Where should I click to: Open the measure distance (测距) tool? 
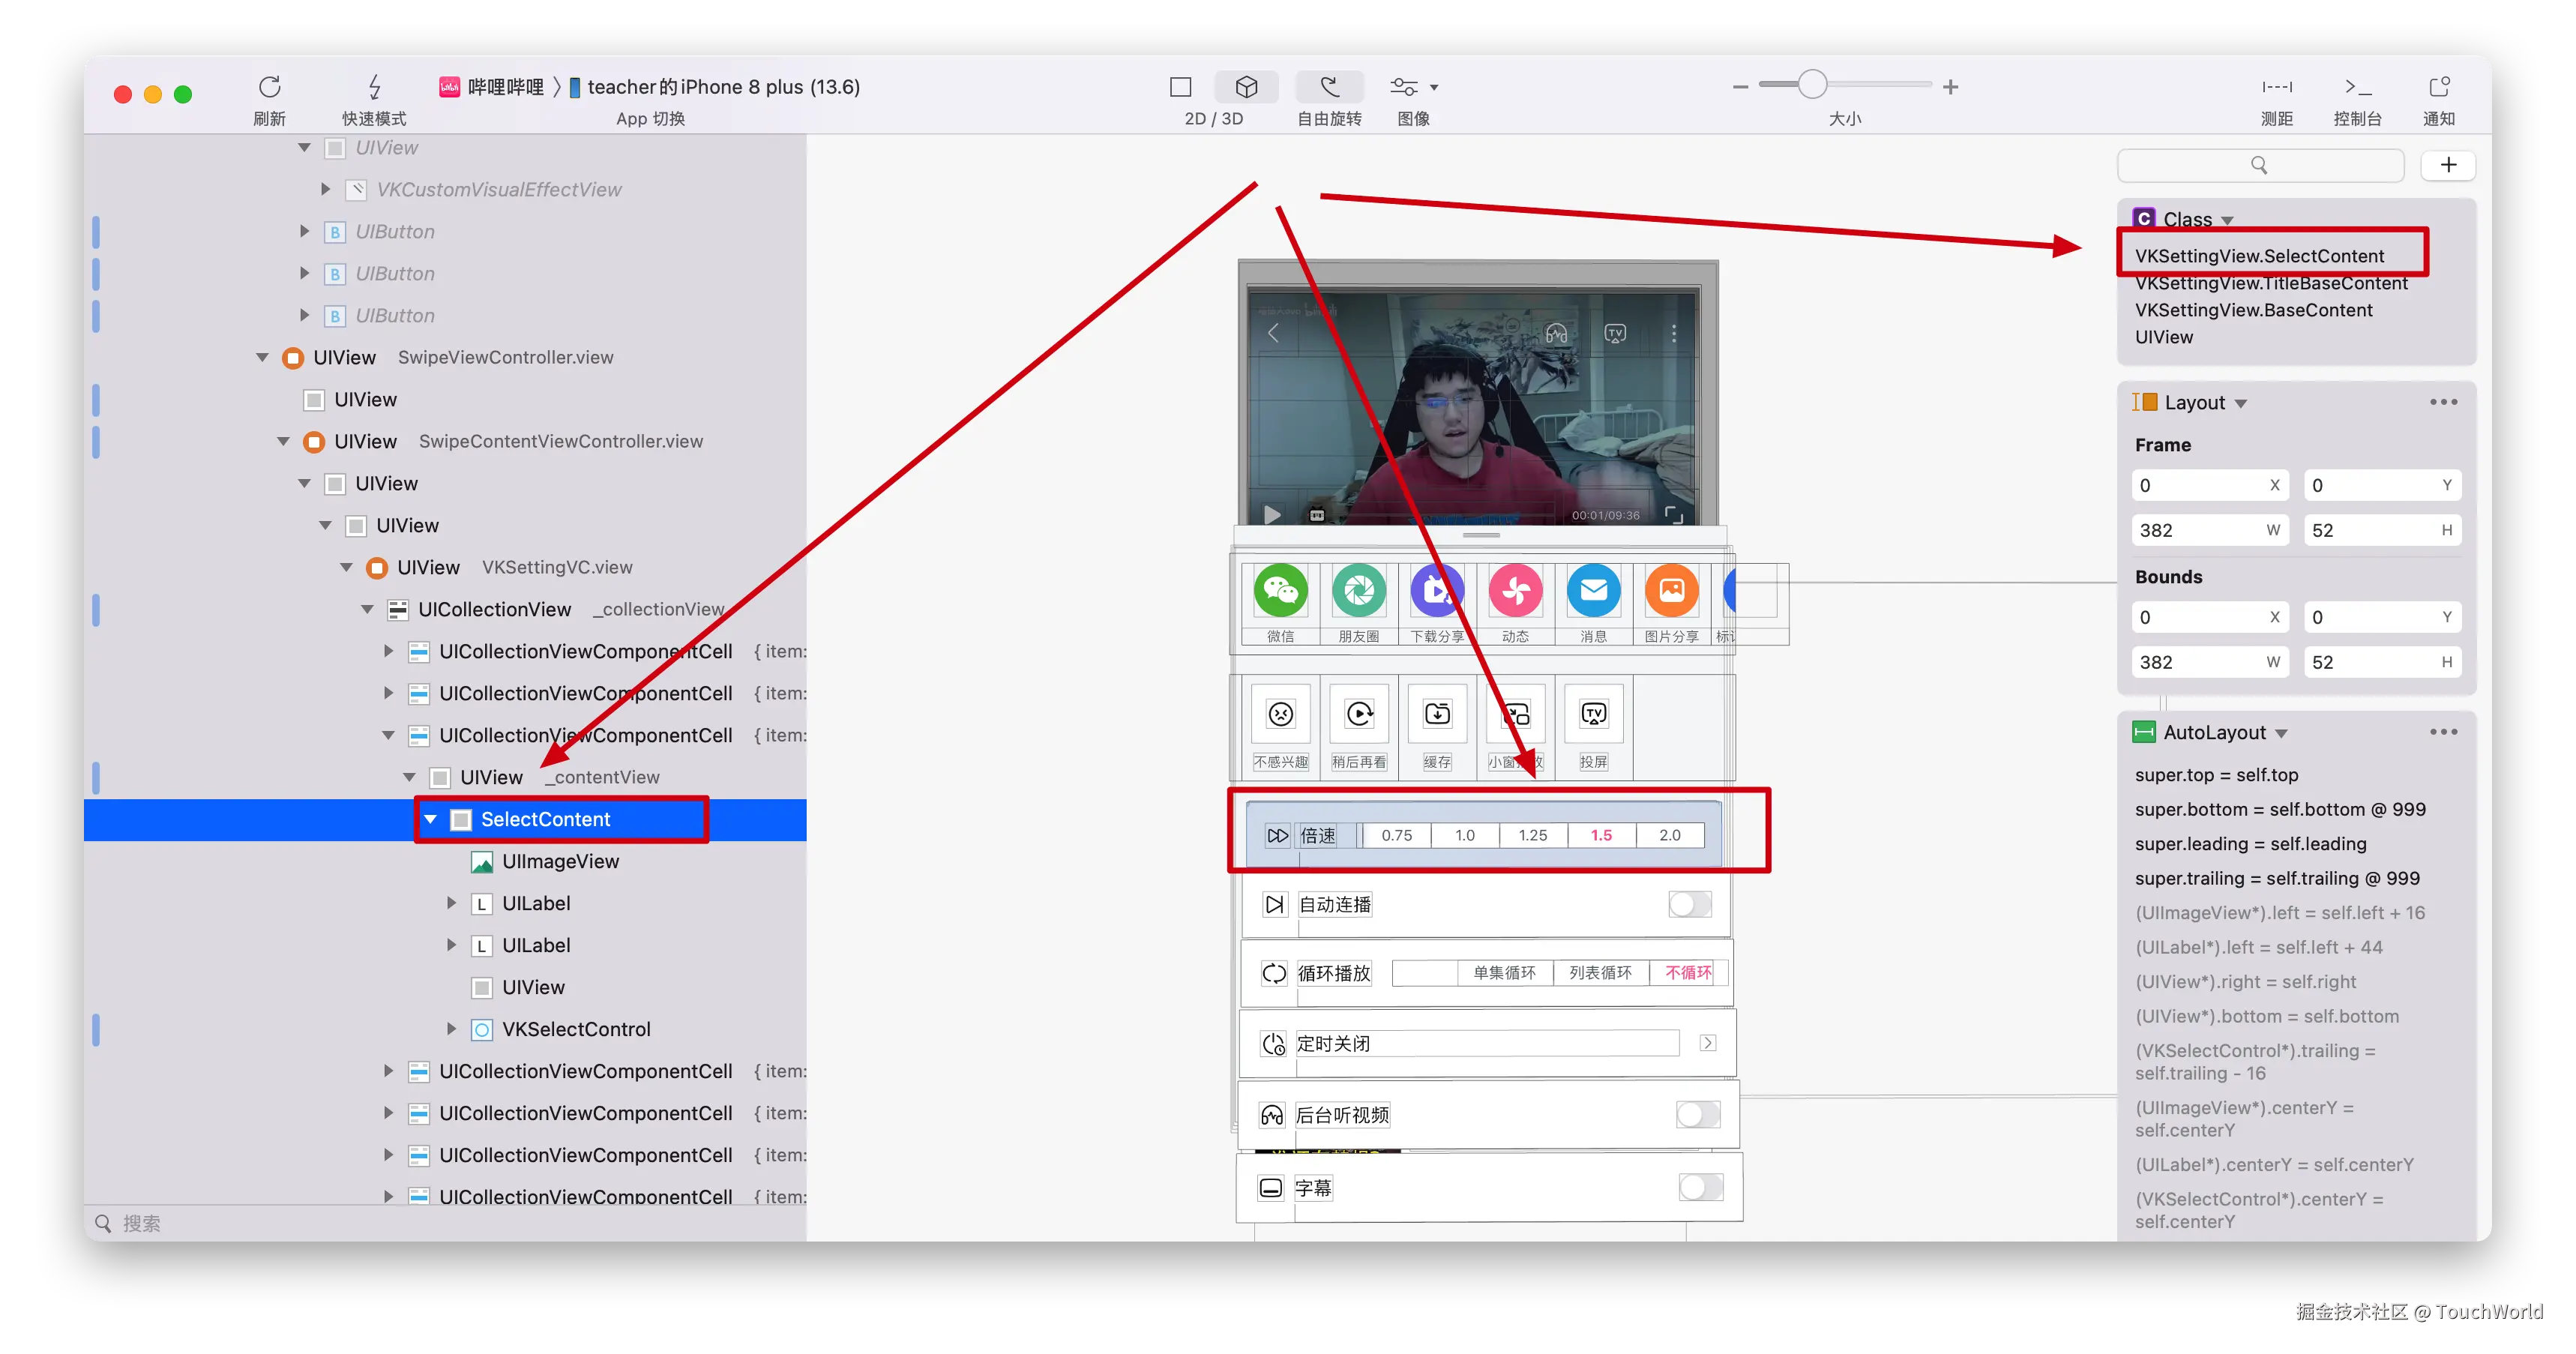[x=2276, y=87]
